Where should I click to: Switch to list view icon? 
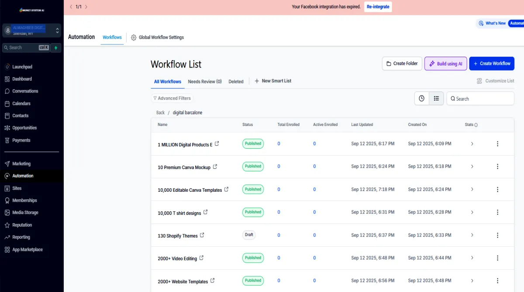(x=436, y=98)
